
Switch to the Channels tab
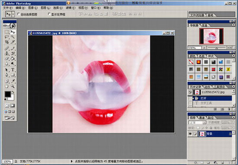pyautogui.click(x=202, y=117)
